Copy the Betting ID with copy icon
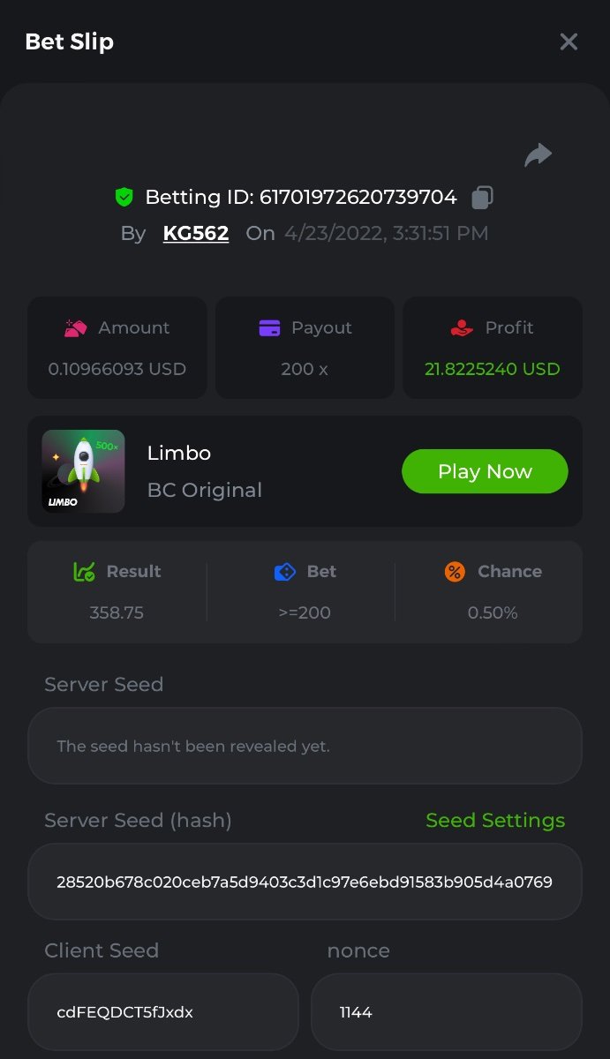The image size is (610, 1059). (x=482, y=198)
